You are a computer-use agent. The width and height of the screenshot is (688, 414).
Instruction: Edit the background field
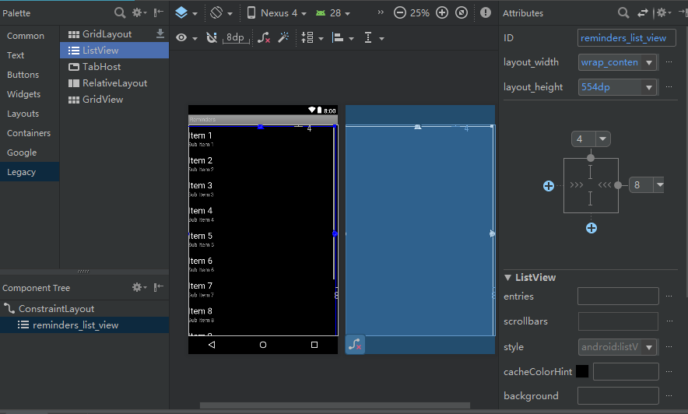[618, 395]
